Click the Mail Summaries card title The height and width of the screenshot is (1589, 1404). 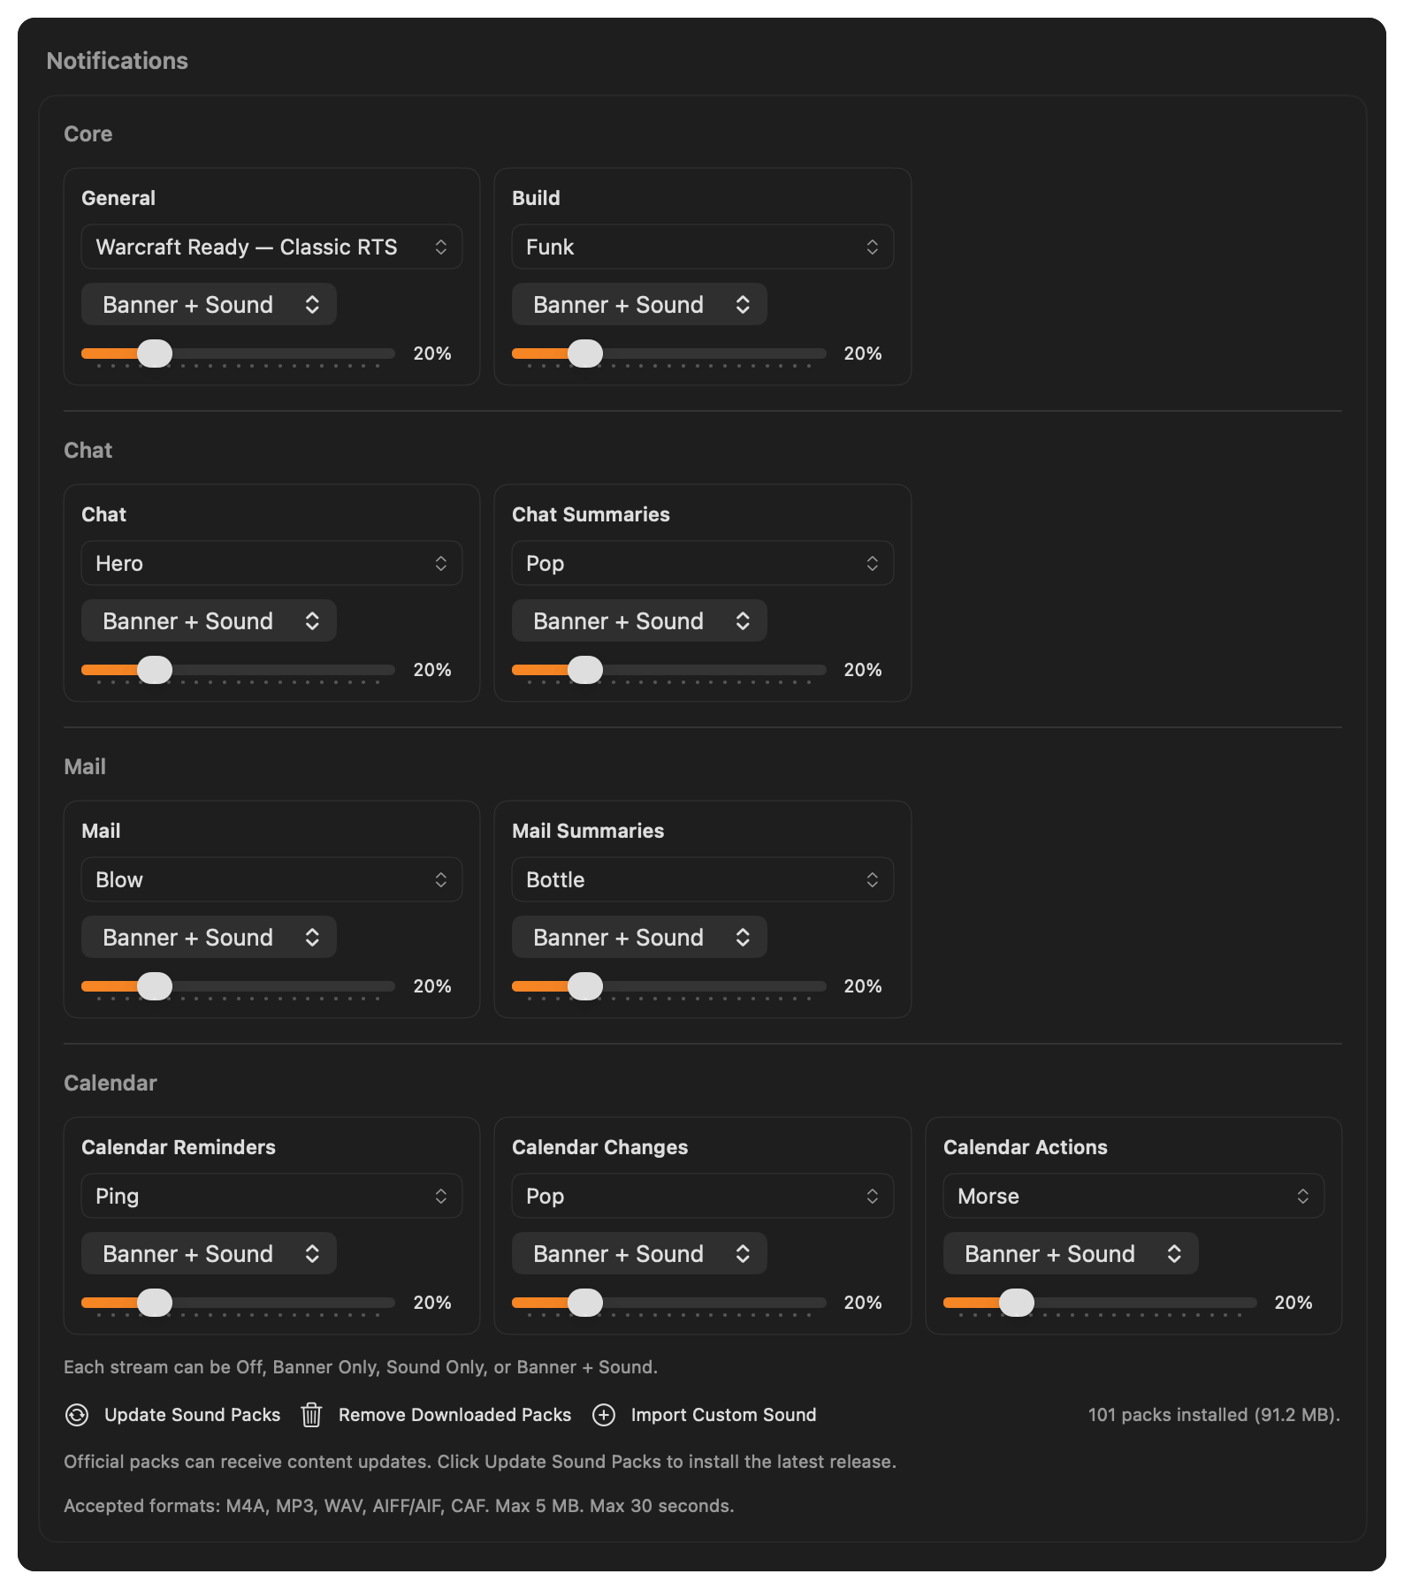(x=588, y=831)
